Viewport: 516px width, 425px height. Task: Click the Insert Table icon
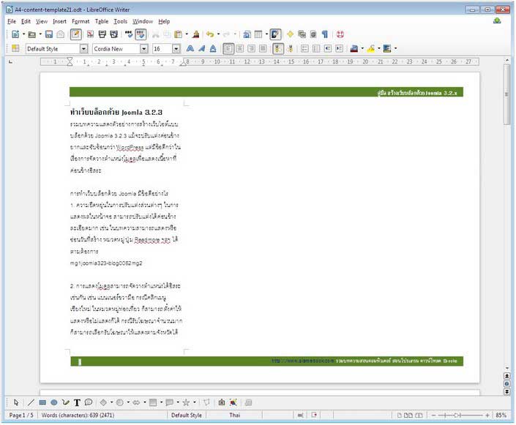pos(258,34)
